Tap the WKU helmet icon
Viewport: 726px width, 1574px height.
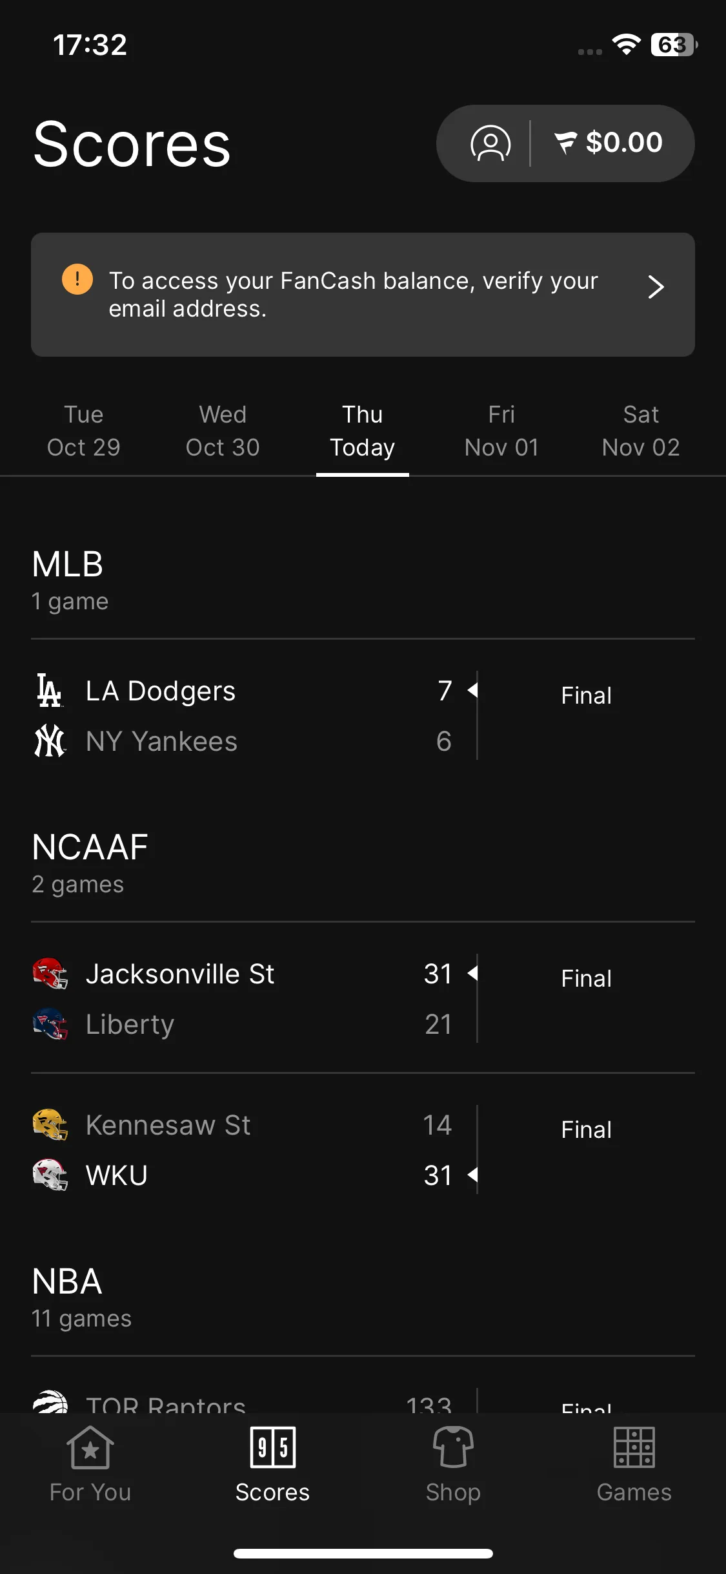point(50,1175)
